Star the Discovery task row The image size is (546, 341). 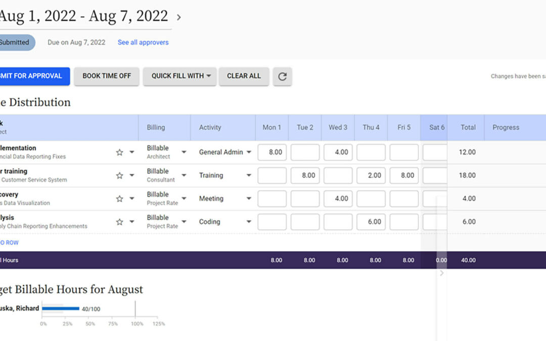point(119,199)
